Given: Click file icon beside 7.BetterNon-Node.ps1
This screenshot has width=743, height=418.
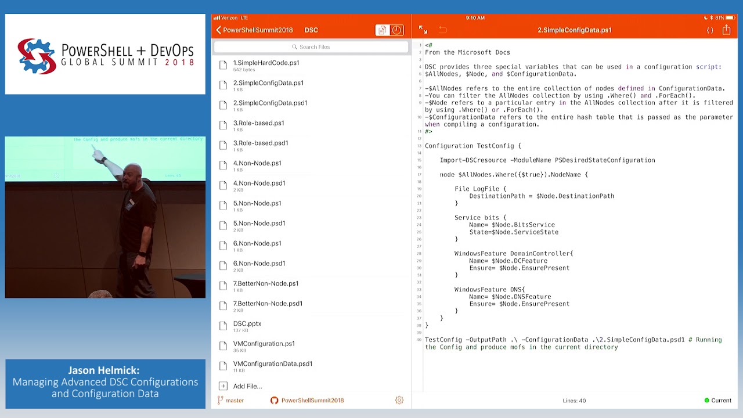Looking at the screenshot, I should tap(223, 286).
